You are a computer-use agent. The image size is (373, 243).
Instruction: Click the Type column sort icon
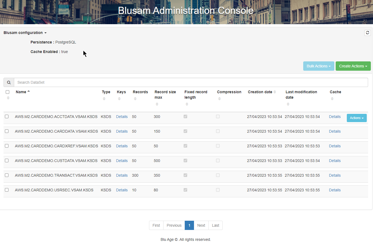click(104, 98)
